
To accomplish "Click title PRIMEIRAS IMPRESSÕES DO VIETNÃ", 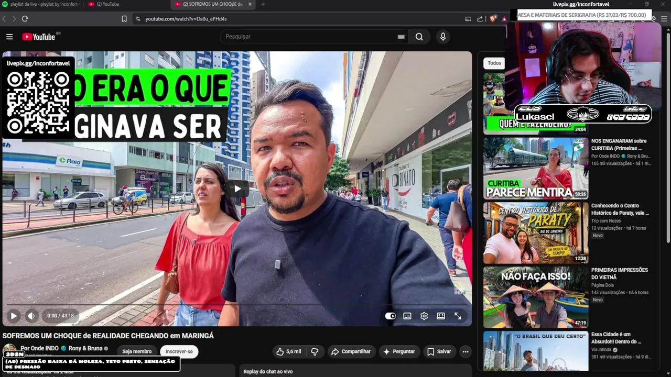I will pos(620,273).
